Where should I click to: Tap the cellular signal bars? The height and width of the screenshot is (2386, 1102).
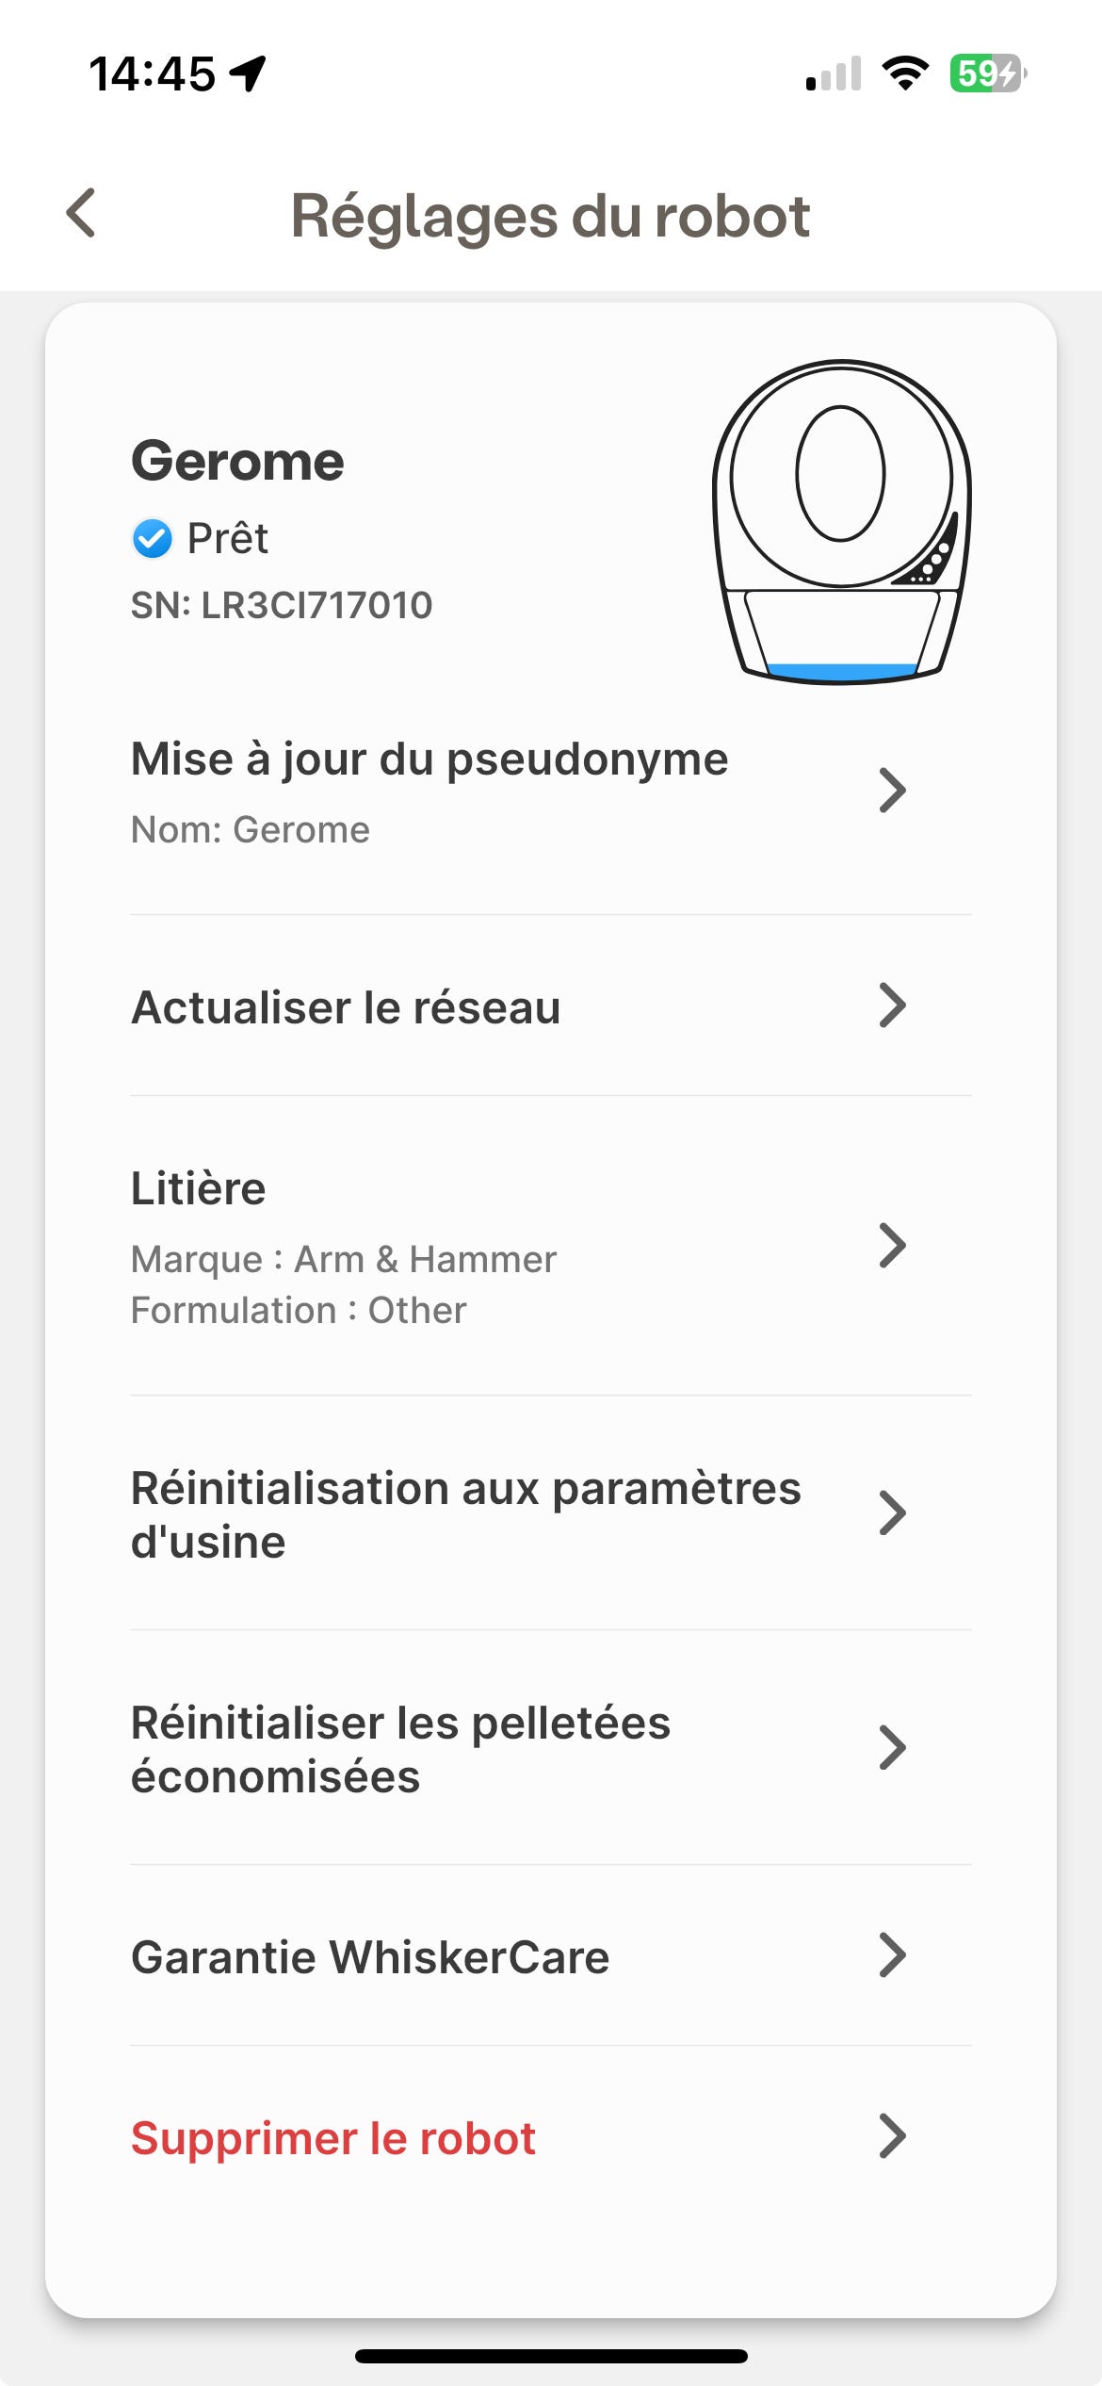tap(835, 74)
